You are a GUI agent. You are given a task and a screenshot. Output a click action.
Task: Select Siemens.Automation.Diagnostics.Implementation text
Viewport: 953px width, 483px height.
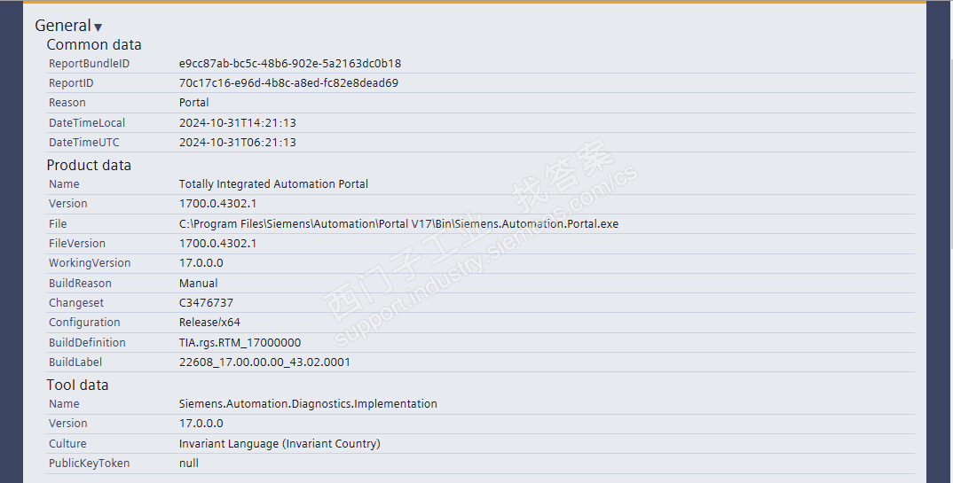point(308,403)
